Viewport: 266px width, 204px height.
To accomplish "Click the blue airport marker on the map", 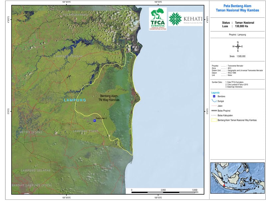I will (94, 121).
